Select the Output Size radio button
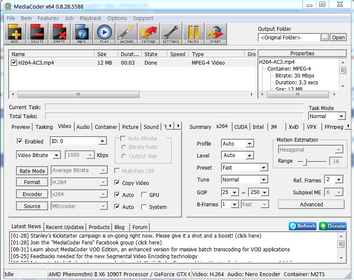 (124, 156)
